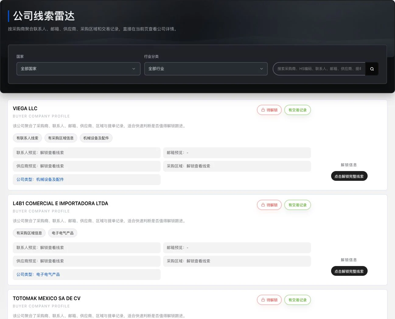This screenshot has height=319, width=395.
Task: Click 待解锁 badge on TOTOMAK MEXICO card
Action: click(269, 300)
